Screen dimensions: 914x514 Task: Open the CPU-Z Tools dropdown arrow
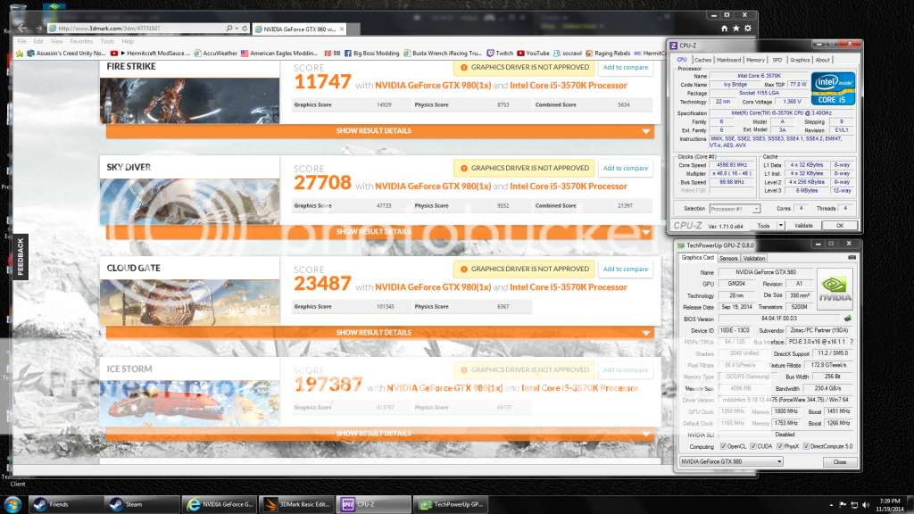[x=780, y=226]
